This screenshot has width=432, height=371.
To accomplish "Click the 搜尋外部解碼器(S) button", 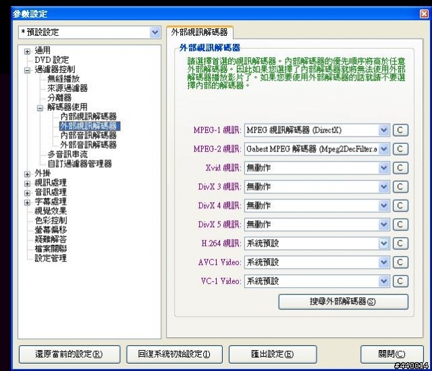I will click(x=344, y=301).
